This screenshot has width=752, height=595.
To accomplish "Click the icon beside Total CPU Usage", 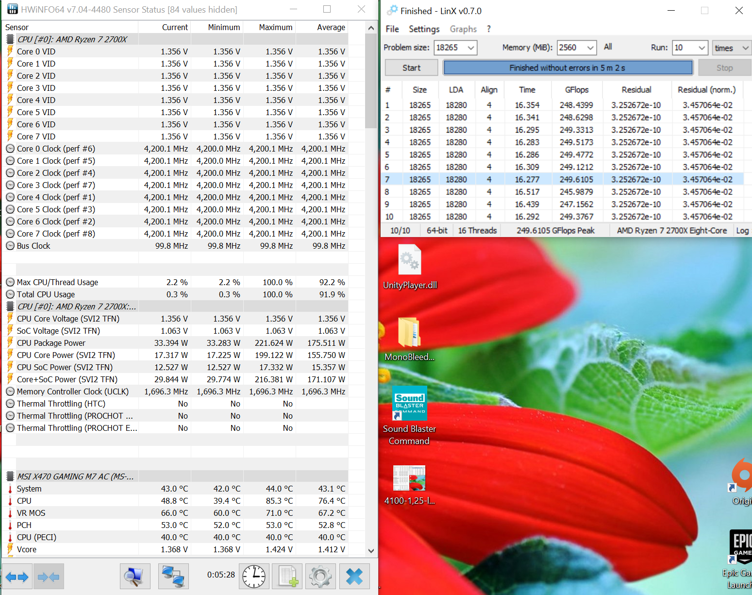I will tap(10, 294).
